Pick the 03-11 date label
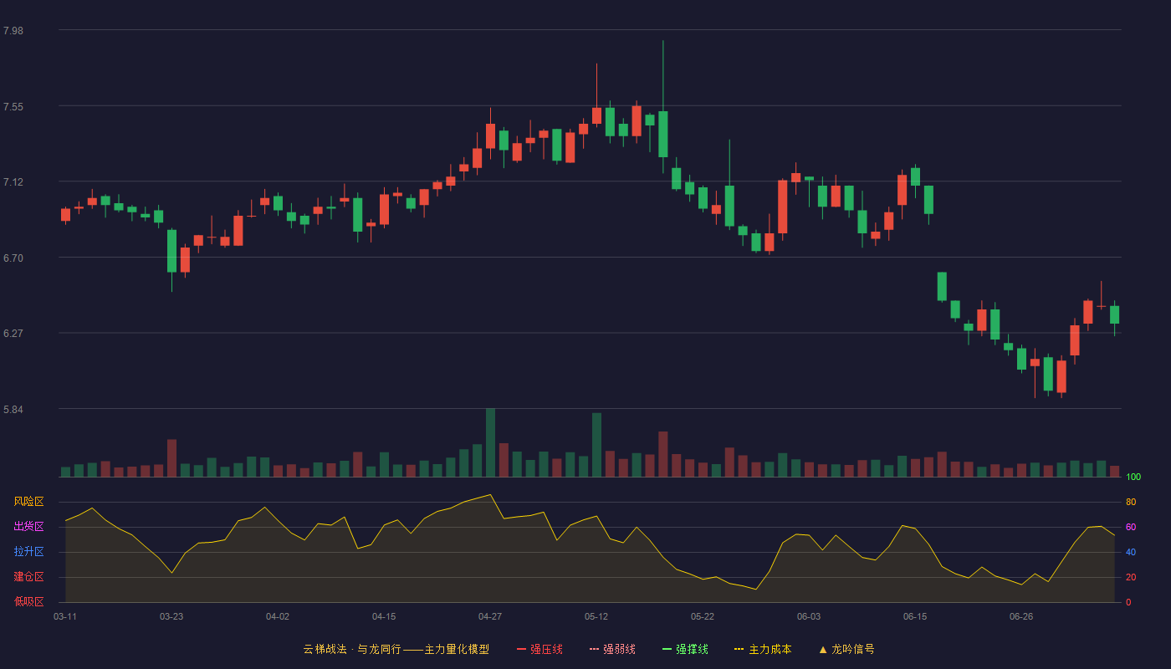The width and height of the screenshot is (1171, 669). pos(65,616)
